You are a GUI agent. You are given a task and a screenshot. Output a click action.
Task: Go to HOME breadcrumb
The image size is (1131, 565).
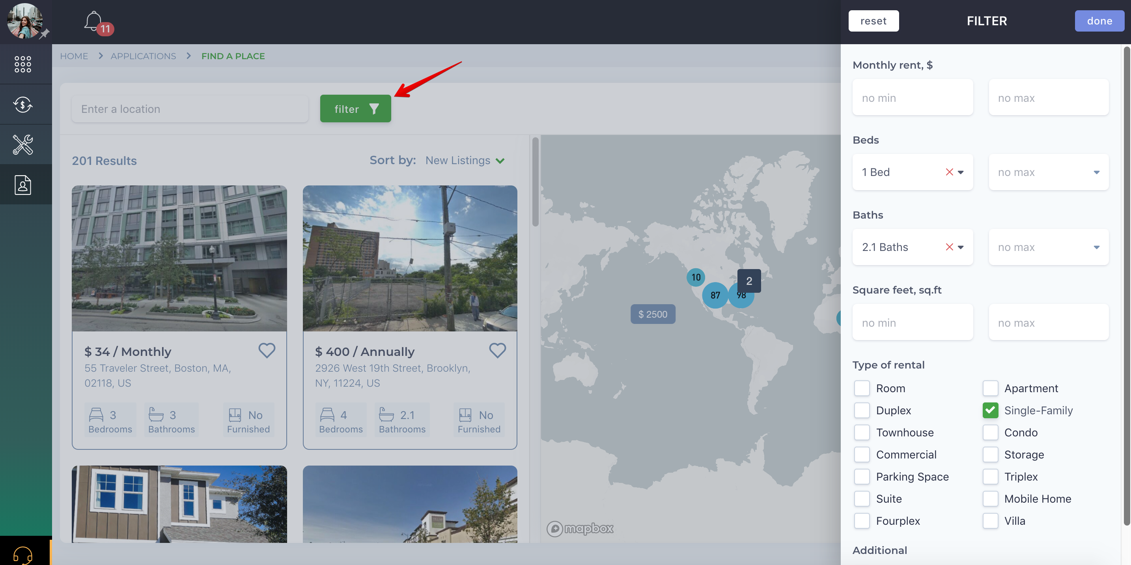point(74,56)
